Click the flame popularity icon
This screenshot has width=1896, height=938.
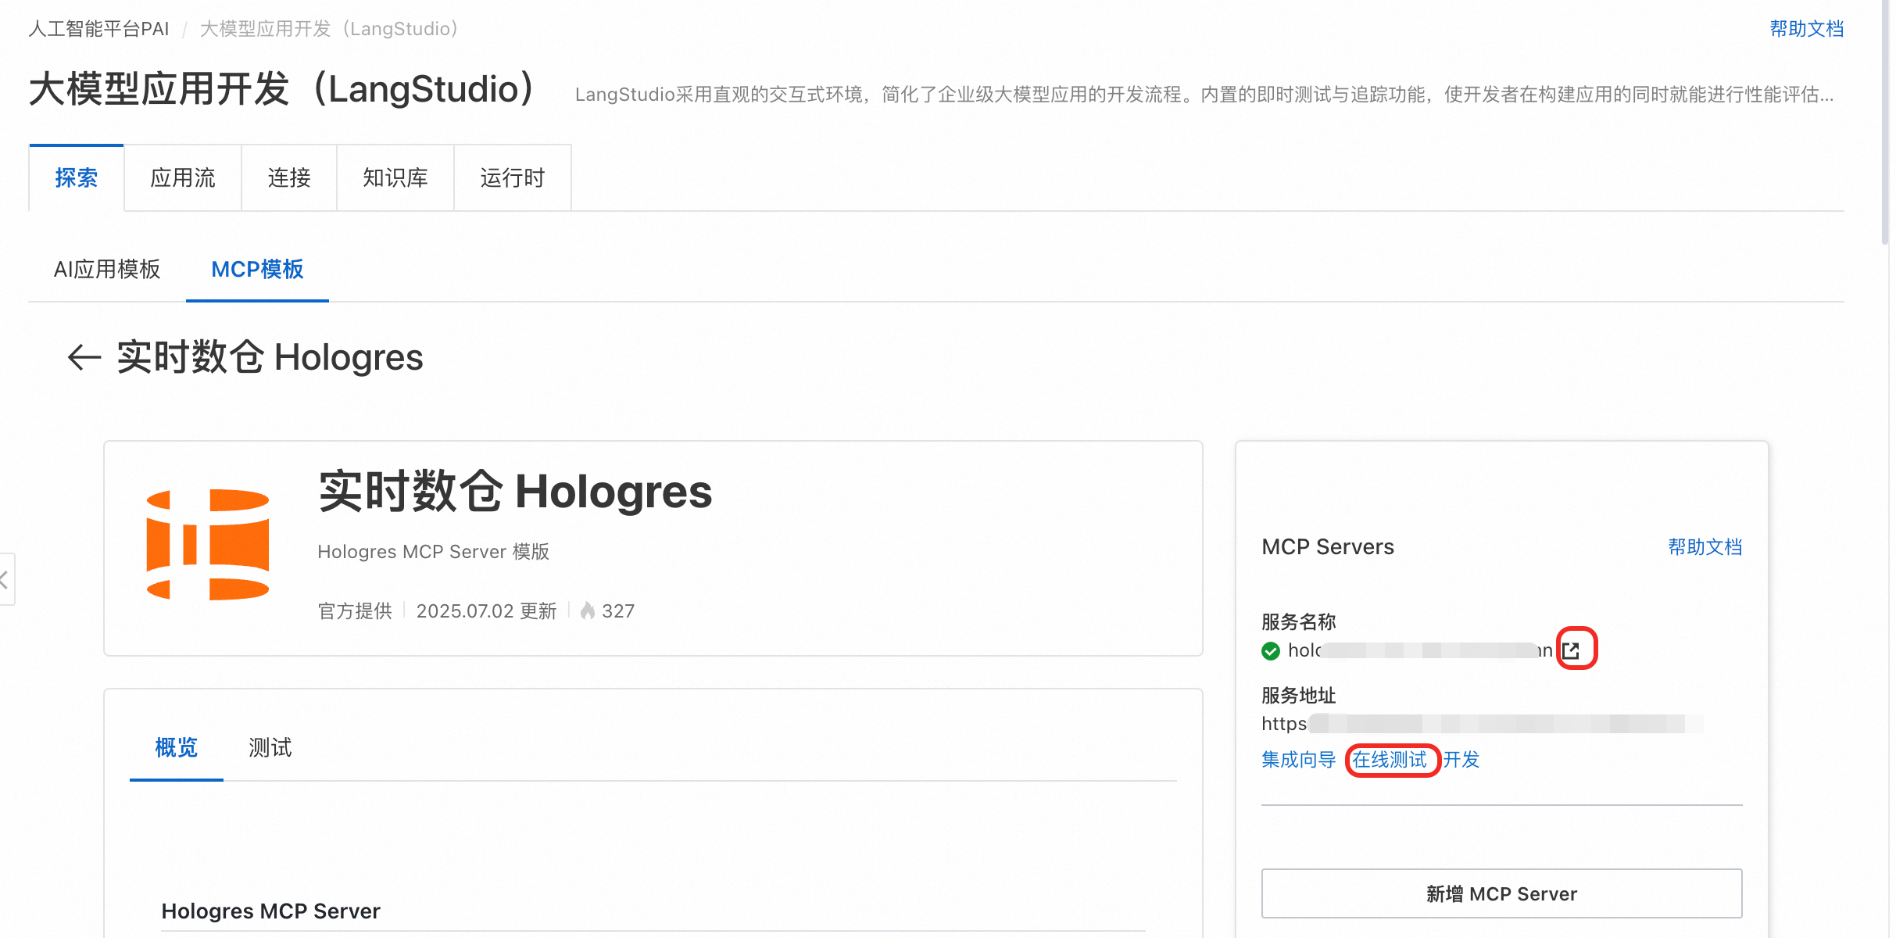click(x=588, y=610)
